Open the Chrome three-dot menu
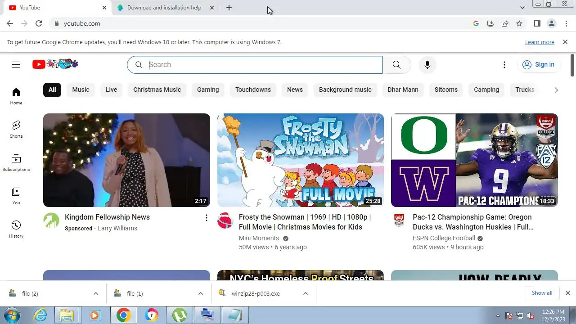This screenshot has width=576, height=324. coord(566,23)
